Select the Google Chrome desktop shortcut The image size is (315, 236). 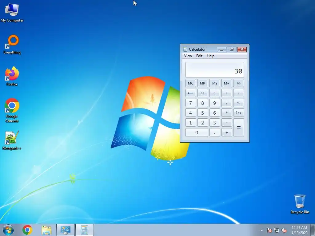pos(12,110)
